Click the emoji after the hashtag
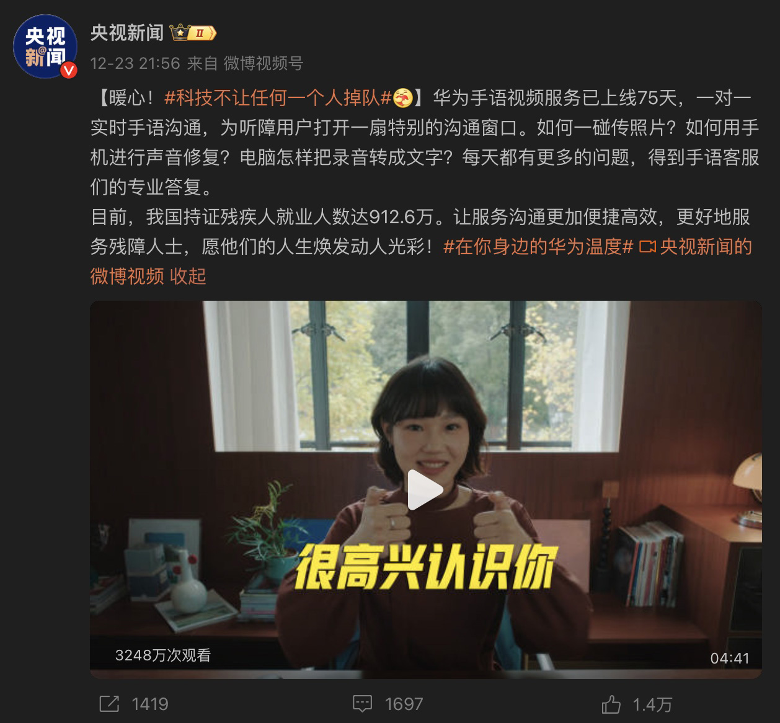This screenshot has width=780, height=723. click(x=403, y=97)
